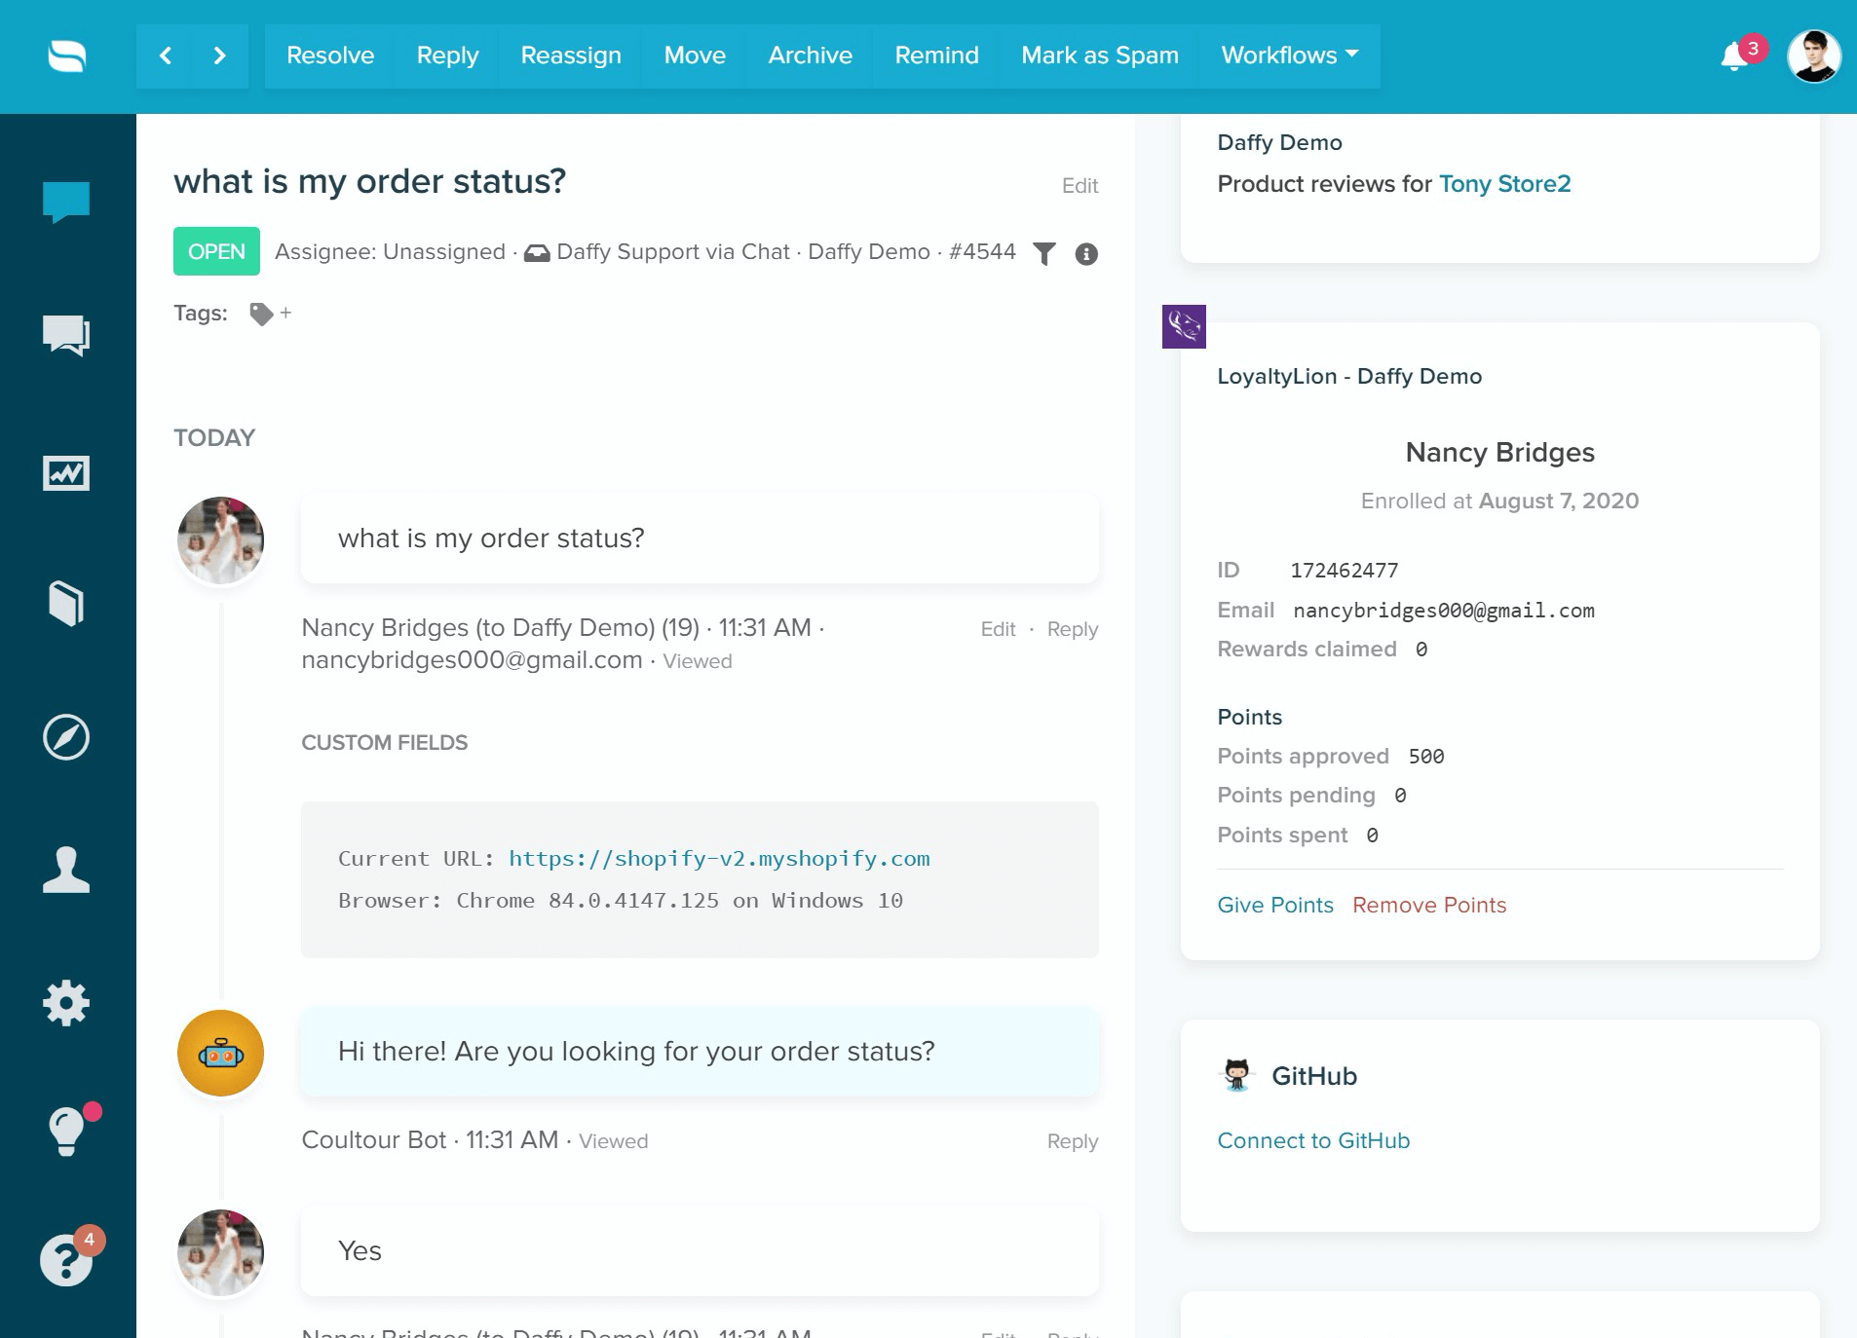Screen dimensions: 1857x1338
Task: Reply to Coultour Bot's message
Action: 1072,1141
